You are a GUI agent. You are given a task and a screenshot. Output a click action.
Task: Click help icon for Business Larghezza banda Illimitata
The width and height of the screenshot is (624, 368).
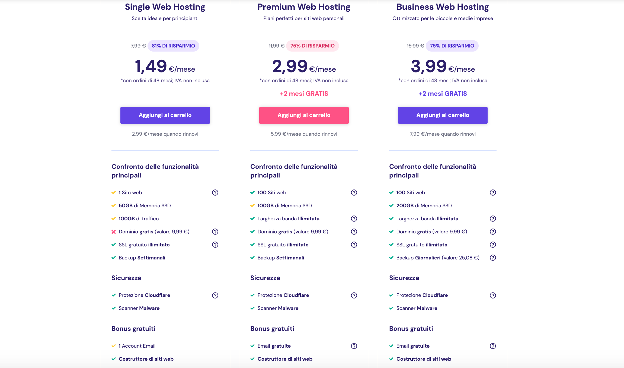point(493,218)
